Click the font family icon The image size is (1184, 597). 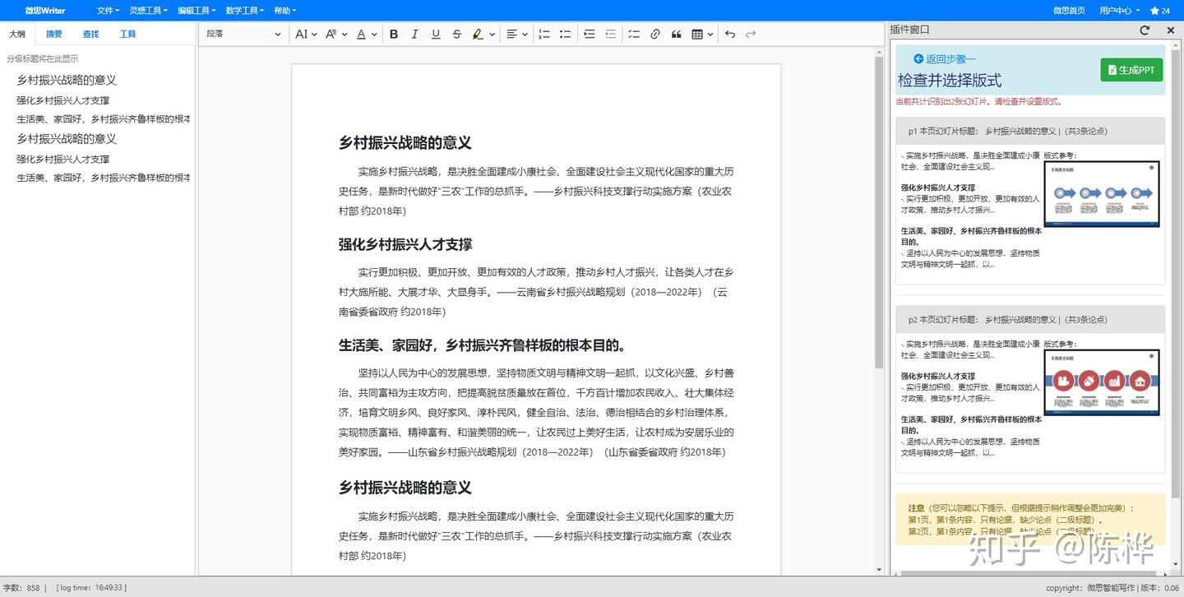click(331, 34)
